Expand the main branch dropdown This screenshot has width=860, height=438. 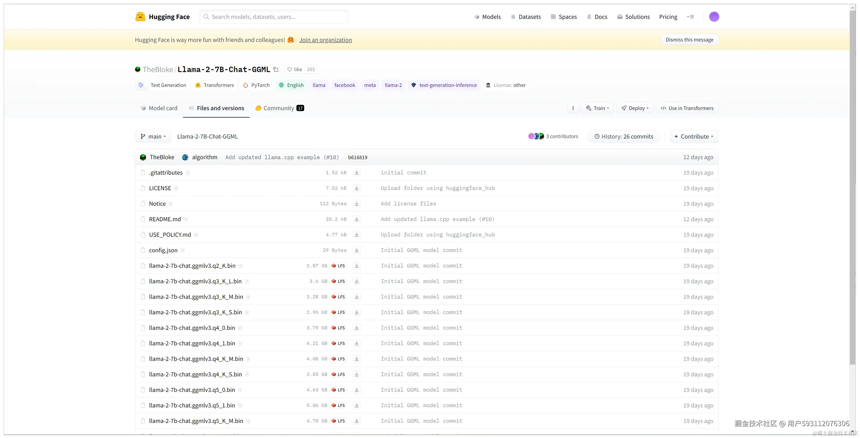tap(153, 137)
